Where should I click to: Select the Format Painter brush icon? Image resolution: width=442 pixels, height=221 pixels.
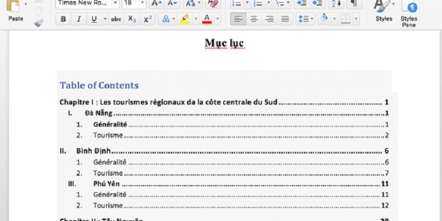pos(39,23)
